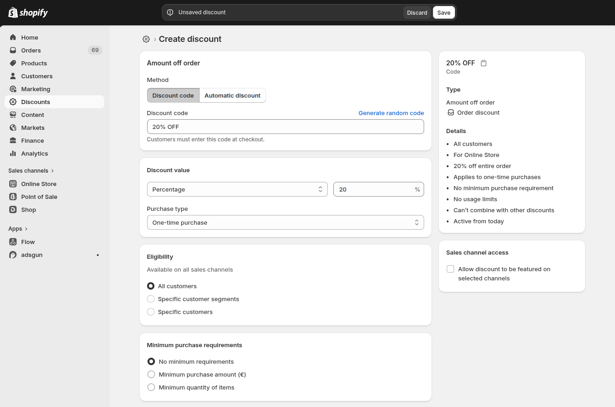Select Minimum quantity of items radio

(x=151, y=387)
